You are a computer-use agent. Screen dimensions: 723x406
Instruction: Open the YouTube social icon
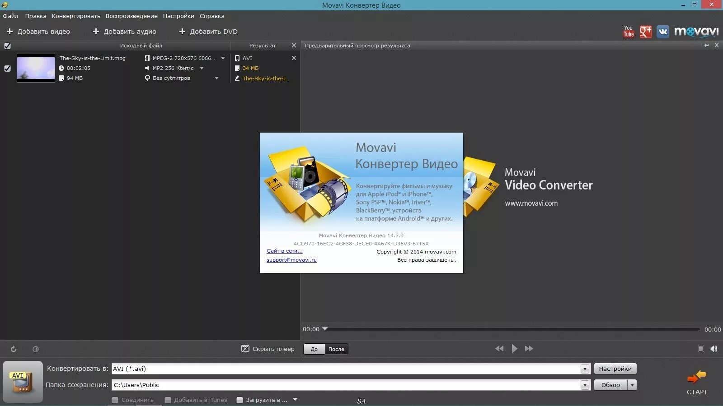click(629, 32)
